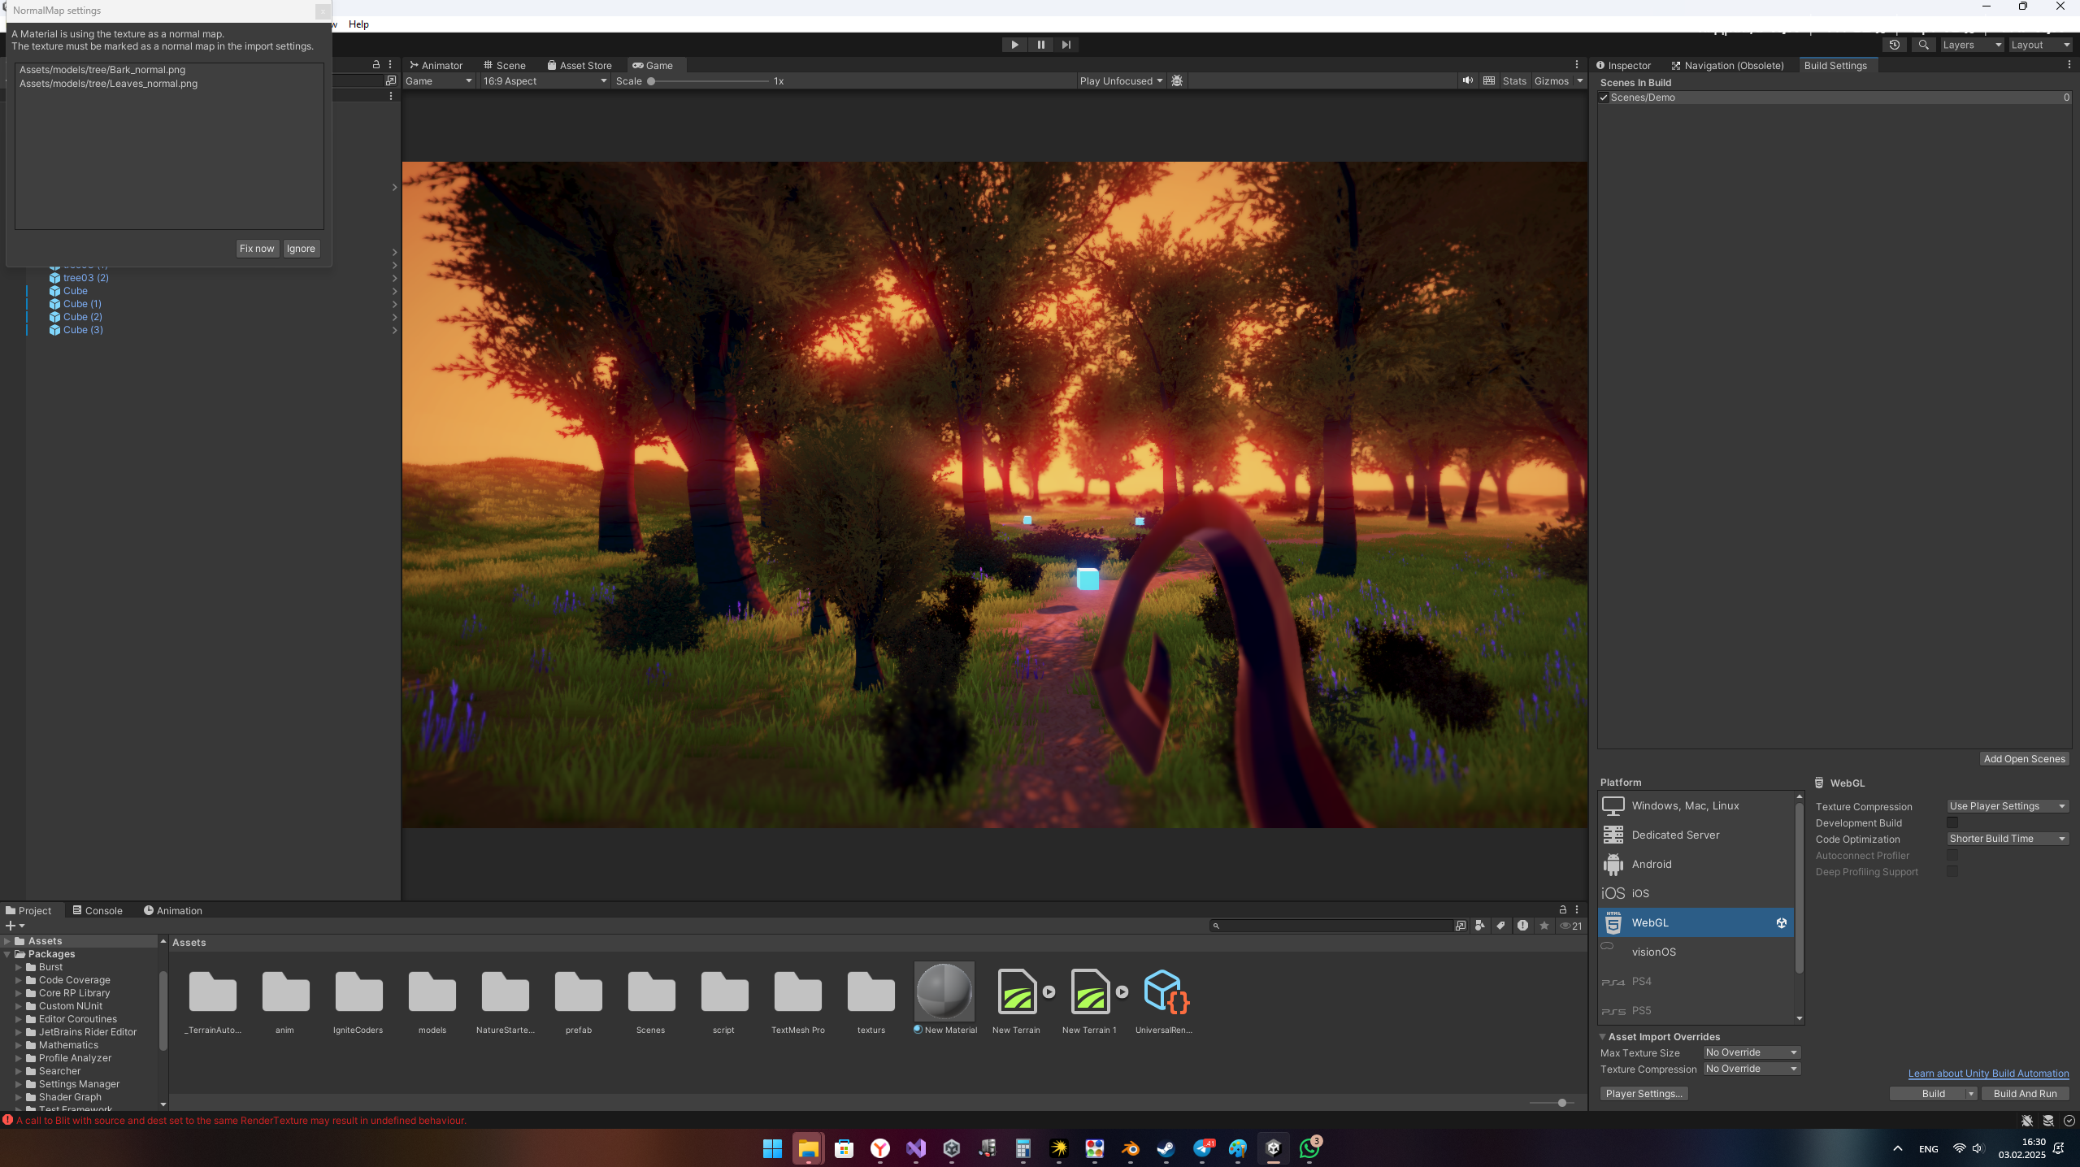Click the Step frame button
The height and width of the screenshot is (1167, 2080).
tap(1066, 45)
